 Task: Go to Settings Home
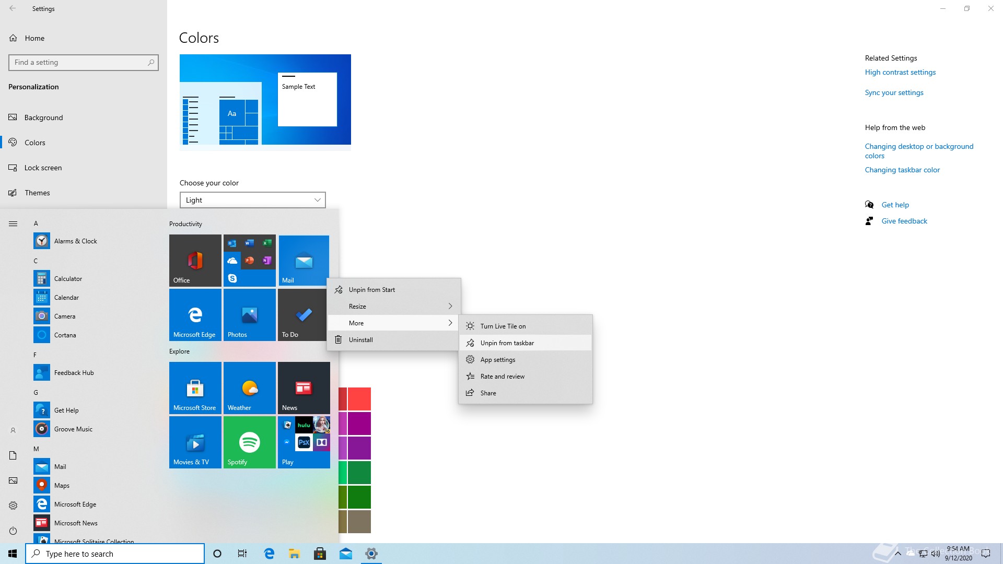tap(84, 38)
